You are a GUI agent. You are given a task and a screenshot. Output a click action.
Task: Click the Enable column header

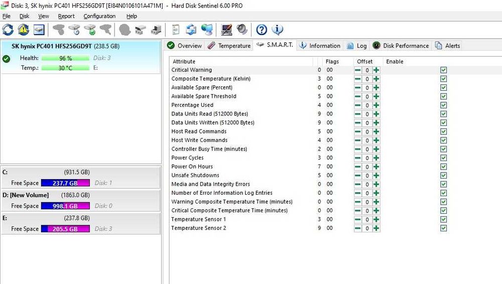pos(395,62)
